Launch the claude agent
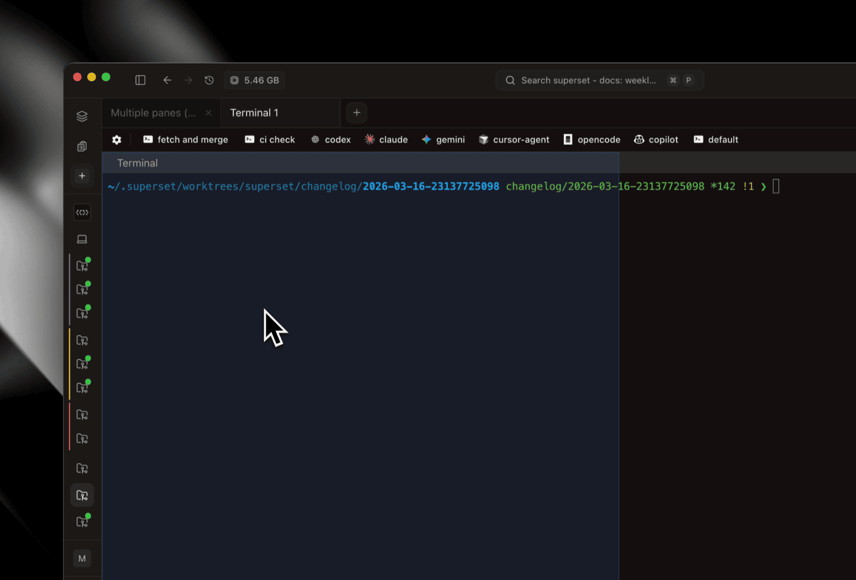Image resolution: width=856 pixels, height=580 pixels. pyautogui.click(x=386, y=140)
